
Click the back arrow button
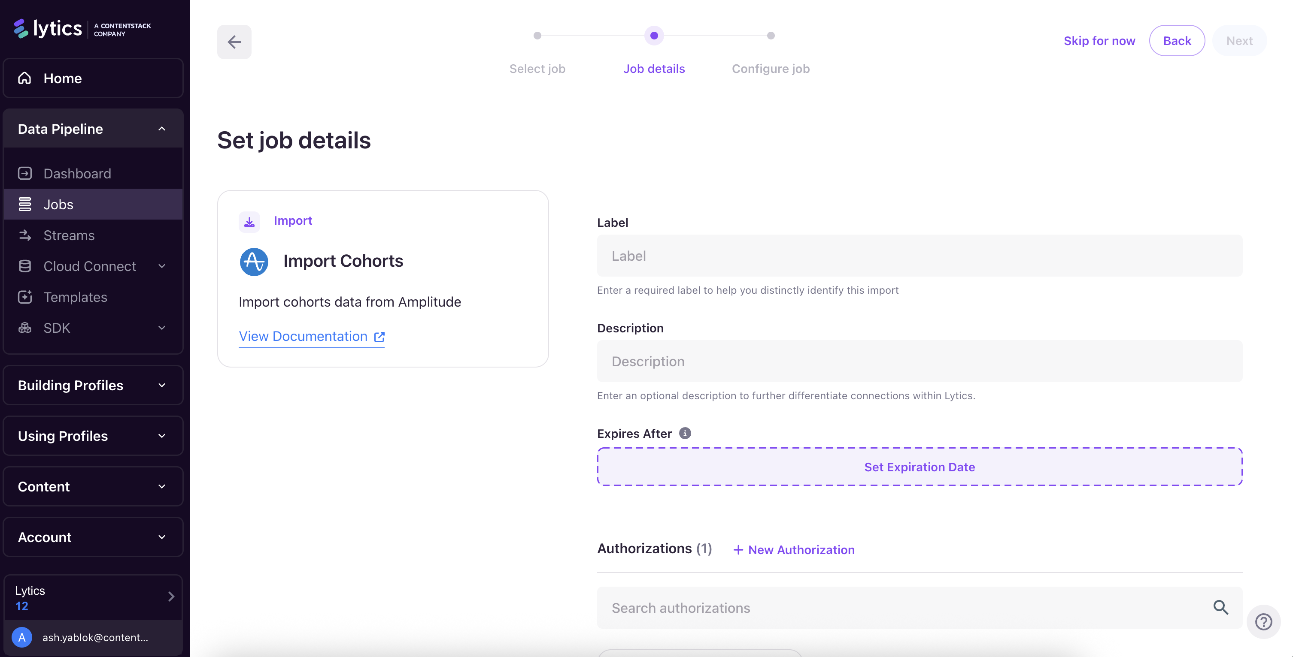point(234,42)
